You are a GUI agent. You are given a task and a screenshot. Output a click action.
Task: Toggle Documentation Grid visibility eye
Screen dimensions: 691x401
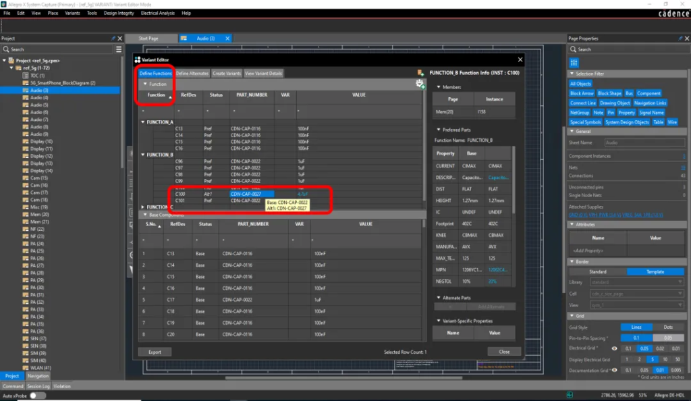[615, 370]
